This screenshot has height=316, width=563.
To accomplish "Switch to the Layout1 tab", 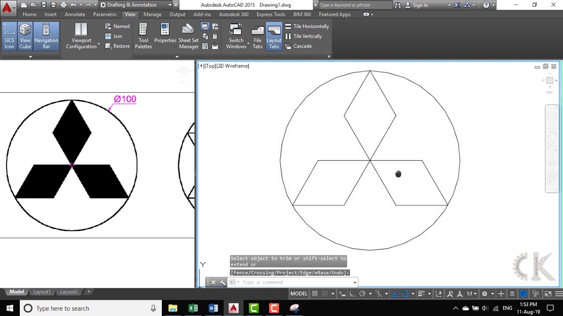I will click(x=42, y=292).
